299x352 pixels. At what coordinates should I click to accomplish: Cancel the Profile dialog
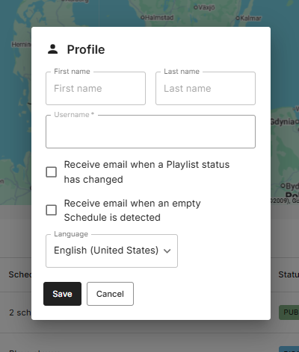click(110, 294)
